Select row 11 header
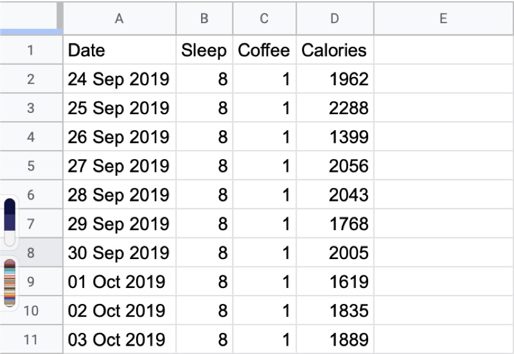 pyautogui.click(x=31, y=339)
